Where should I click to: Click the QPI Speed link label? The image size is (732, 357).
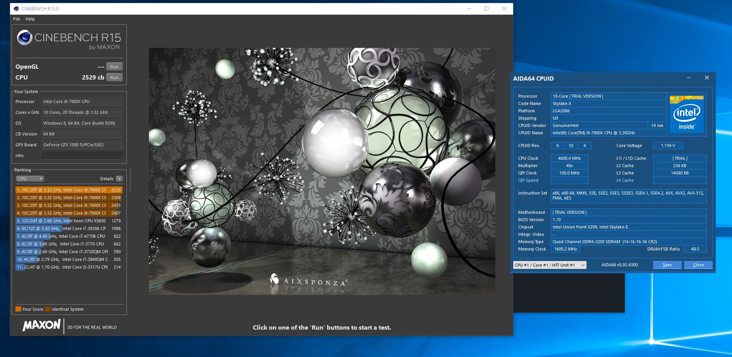coord(528,180)
